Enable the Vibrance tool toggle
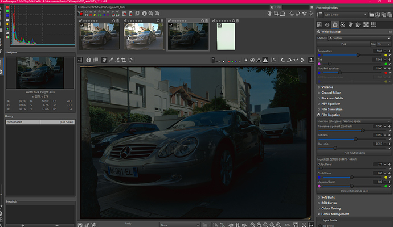Screen dimensions: 393x227 pyautogui.click(x=318, y=87)
